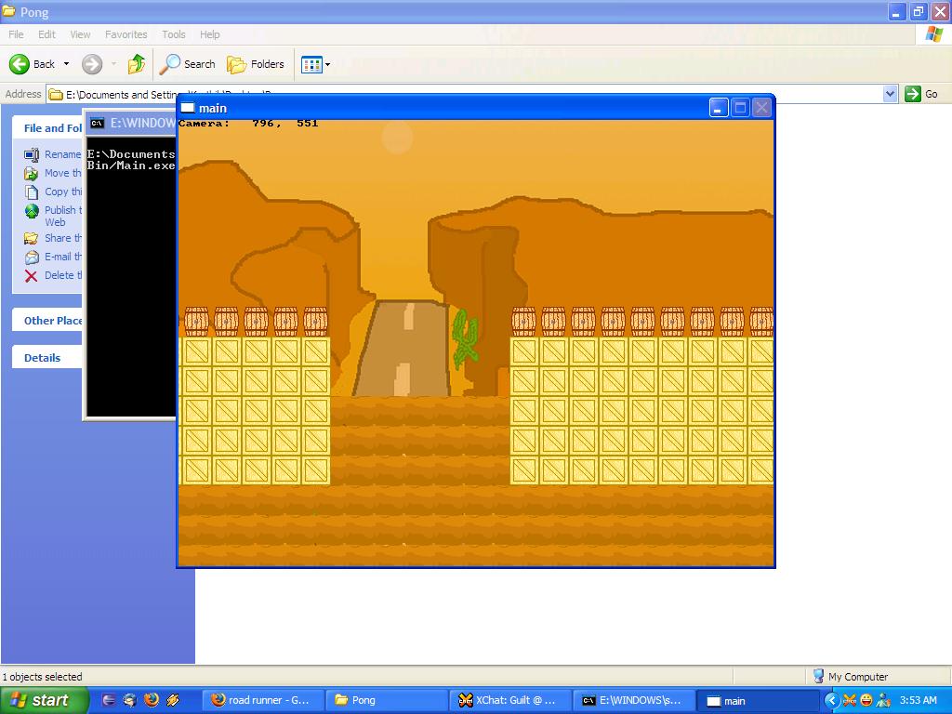Click the green Back navigation arrow
This screenshot has height=714, width=952.
point(20,64)
